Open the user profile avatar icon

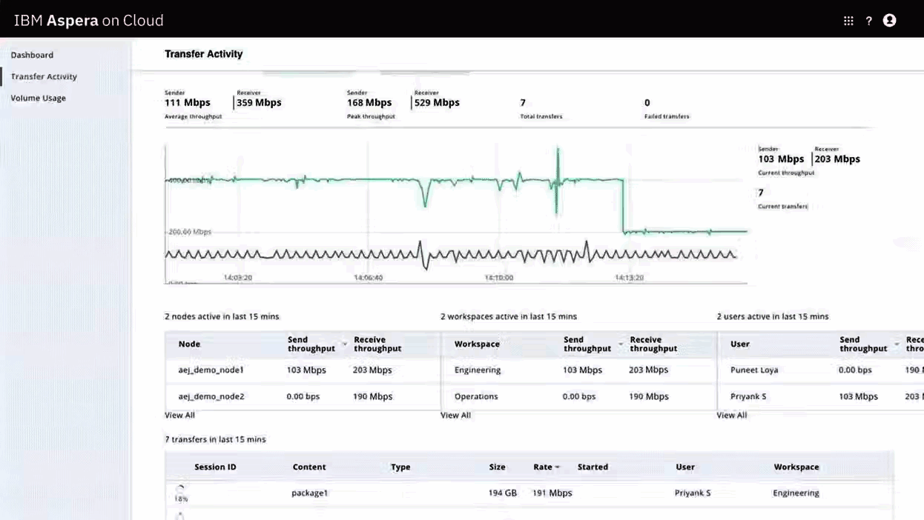[x=890, y=21]
